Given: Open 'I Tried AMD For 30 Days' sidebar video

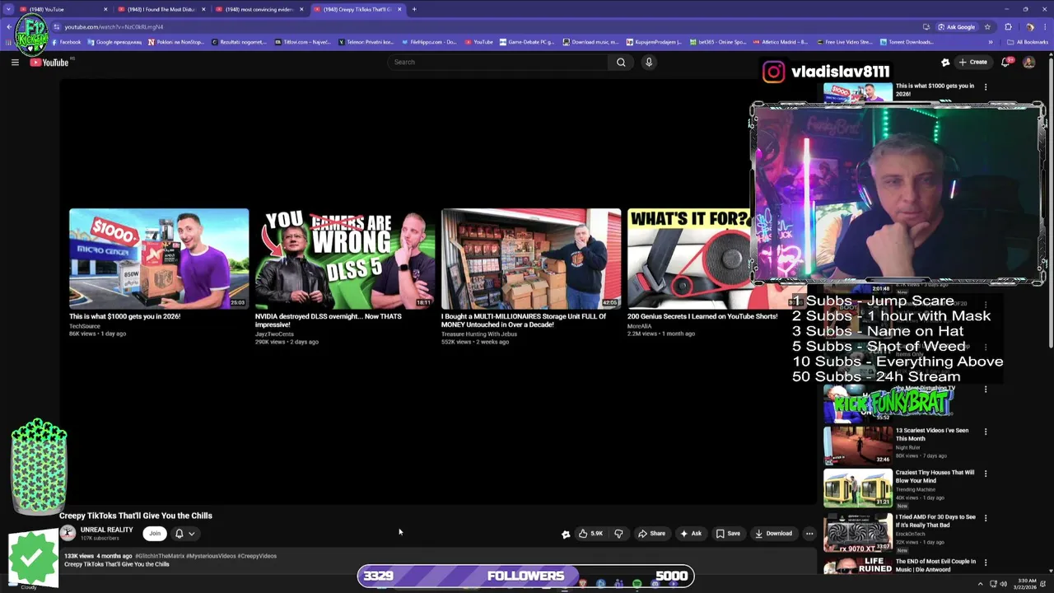Looking at the screenshot, I should [x=858, y=532].
